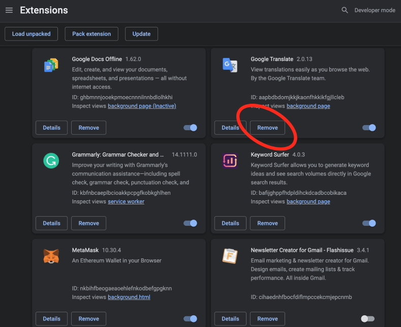The image size is (401, 327).
Task: Click the search extensions magnifier icon
Action: 345,10
